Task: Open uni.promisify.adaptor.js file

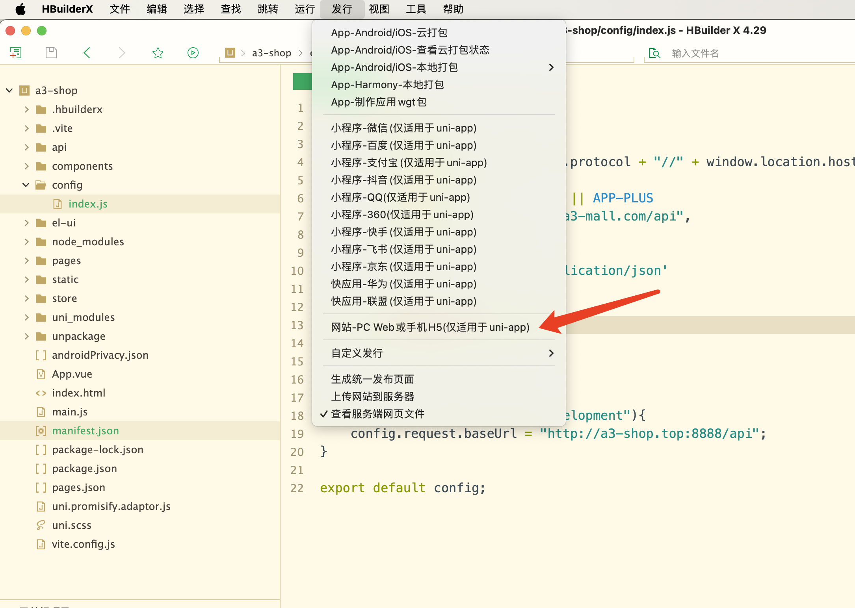Action: tap(111, 506)
